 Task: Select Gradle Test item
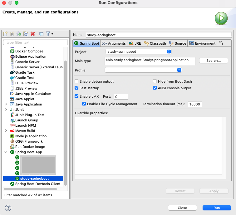[22, 78]
